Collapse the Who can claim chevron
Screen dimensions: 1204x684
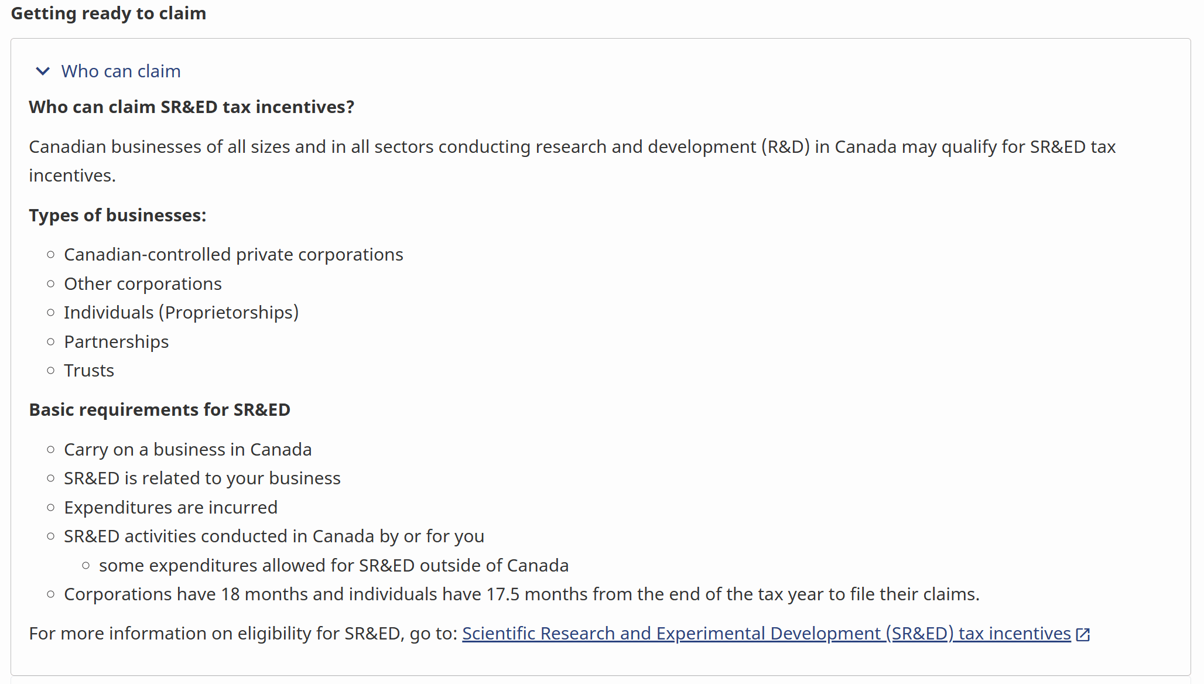tap(43, 71)
